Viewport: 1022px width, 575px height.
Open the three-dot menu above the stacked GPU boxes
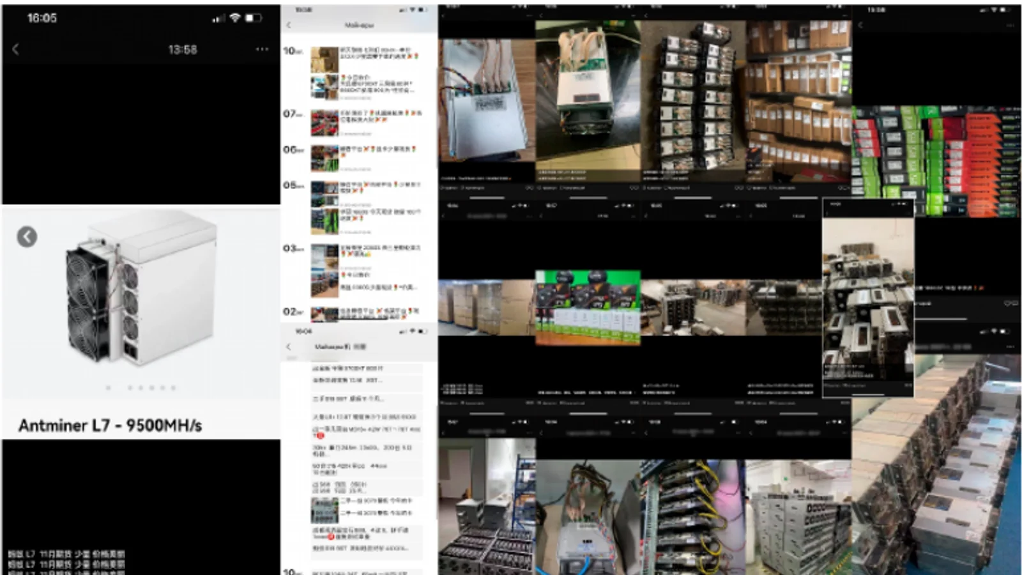(1010, 25)
